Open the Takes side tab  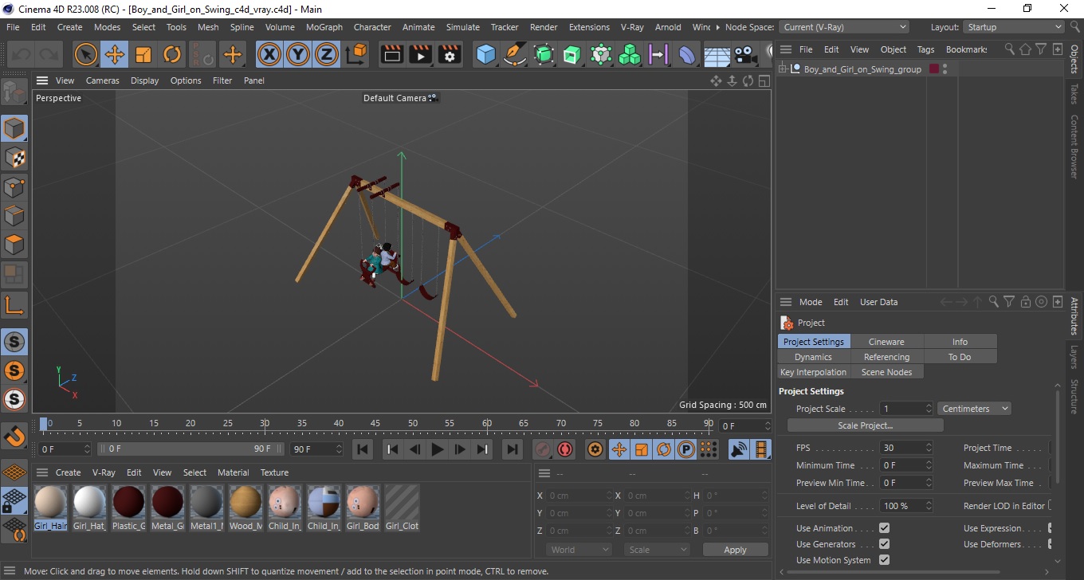tap(1074, 94)
